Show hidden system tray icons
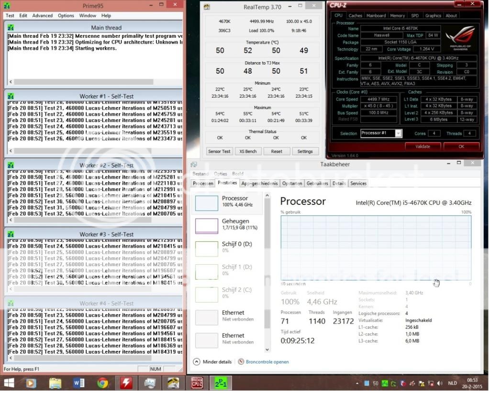 tap(356, 383)
